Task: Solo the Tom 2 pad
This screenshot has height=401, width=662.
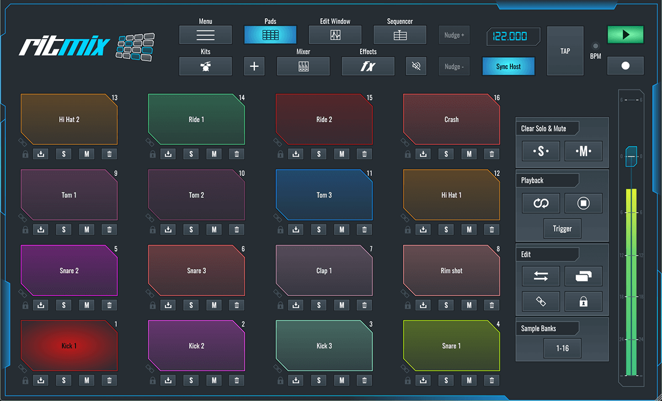Action: coord(191,229)
